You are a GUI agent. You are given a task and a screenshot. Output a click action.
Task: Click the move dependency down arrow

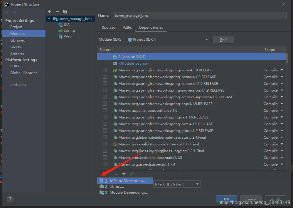pos(124,174)
